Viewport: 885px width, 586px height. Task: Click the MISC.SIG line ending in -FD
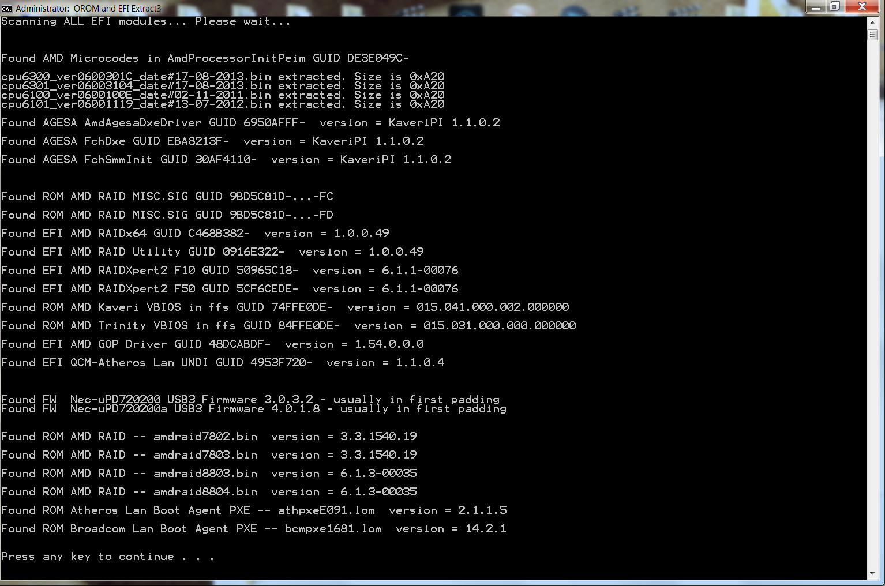click(167, 215)
